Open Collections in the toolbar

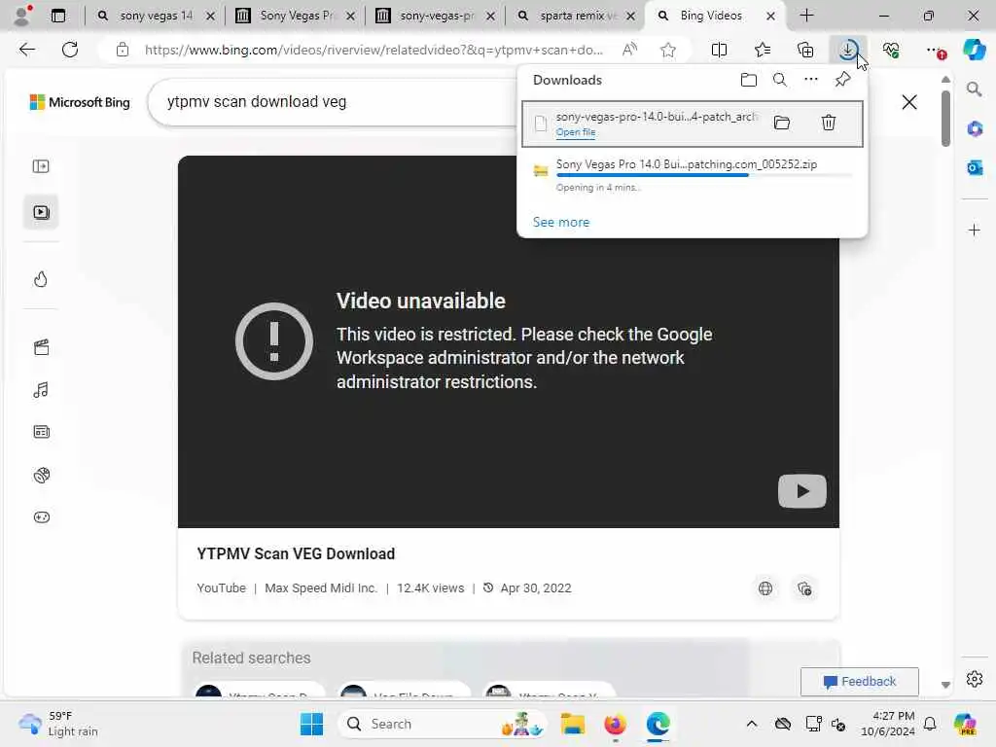805,50
